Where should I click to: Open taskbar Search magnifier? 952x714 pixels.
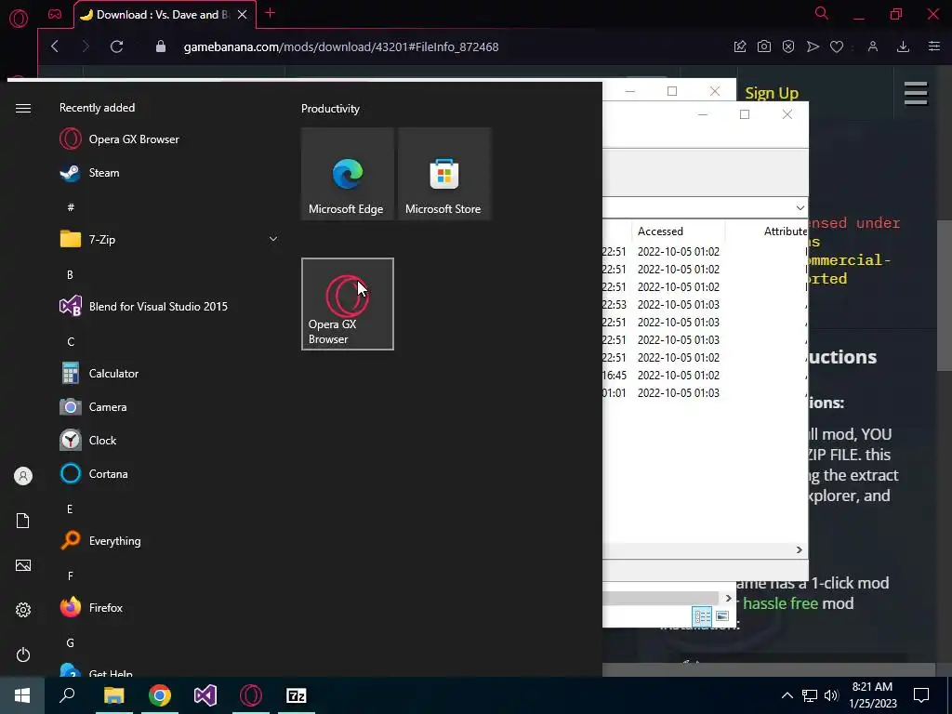tap(67, 695)
